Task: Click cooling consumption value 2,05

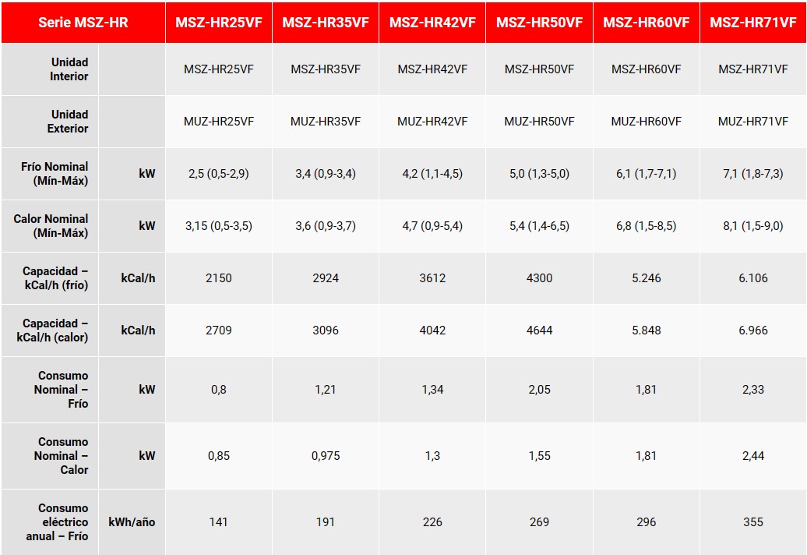Action: tap(539, 390)
